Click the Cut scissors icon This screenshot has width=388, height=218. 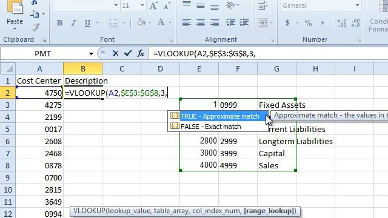[34, 2]
